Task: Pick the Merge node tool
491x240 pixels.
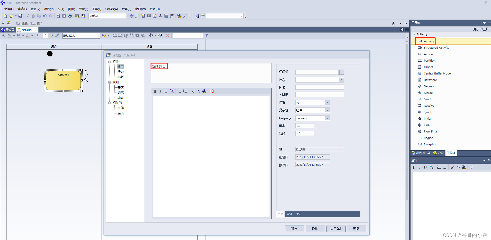Action: tap(428, 93)
